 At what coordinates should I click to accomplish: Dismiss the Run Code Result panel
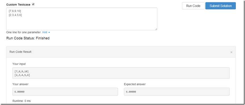231,52
